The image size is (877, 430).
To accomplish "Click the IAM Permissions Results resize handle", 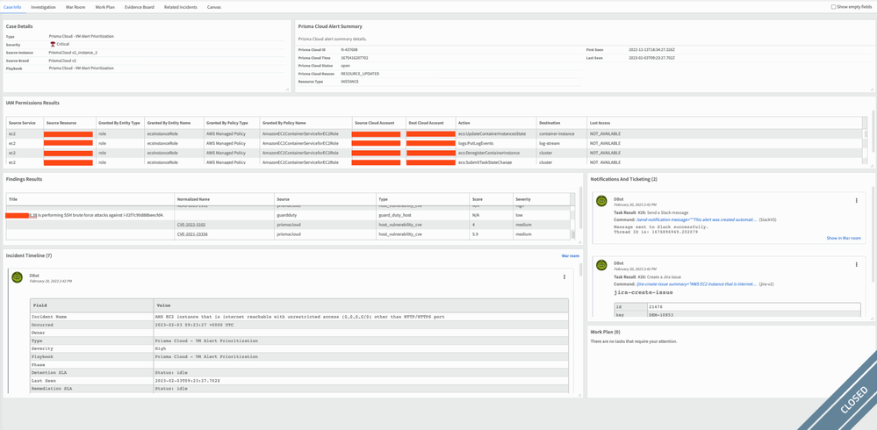I will (872, 166).
